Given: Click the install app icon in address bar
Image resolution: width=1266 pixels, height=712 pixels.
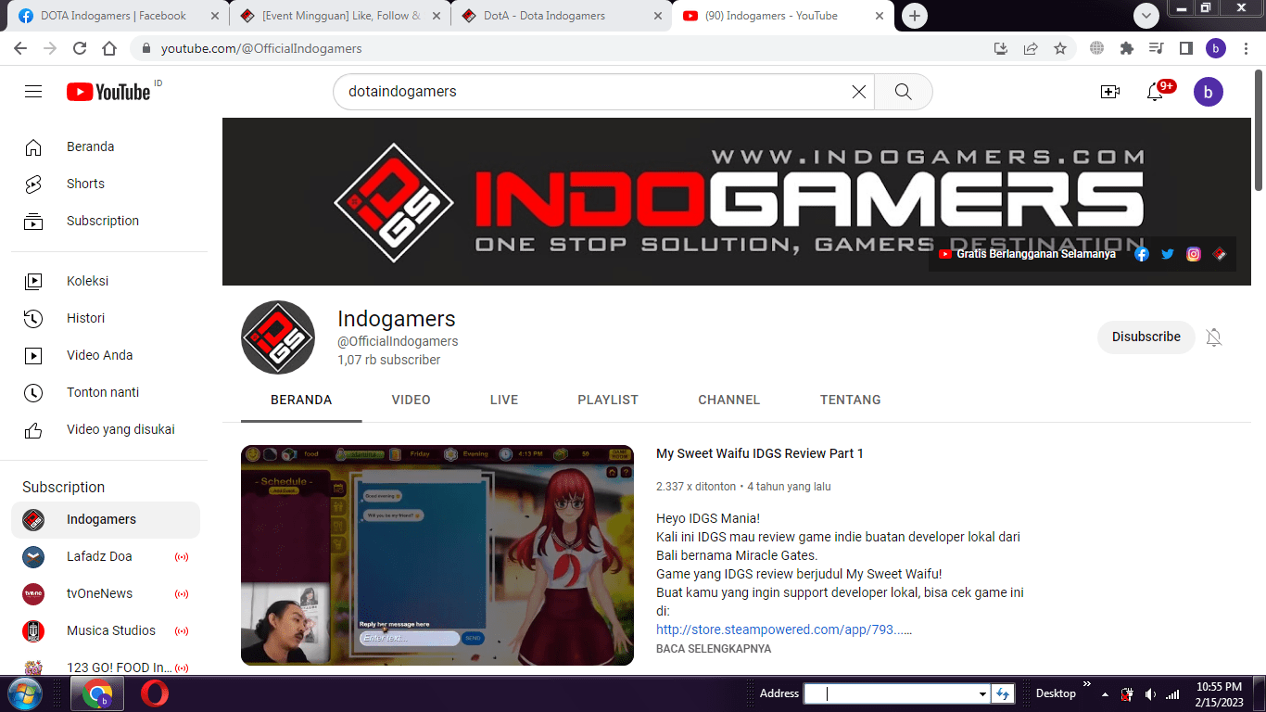Looking at the screenshot, I should [1001, 48].
